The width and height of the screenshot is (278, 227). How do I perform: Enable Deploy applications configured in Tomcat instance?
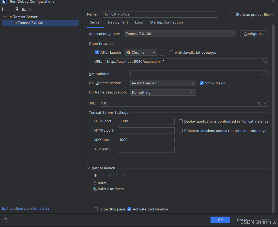click(x=181, y=121)
